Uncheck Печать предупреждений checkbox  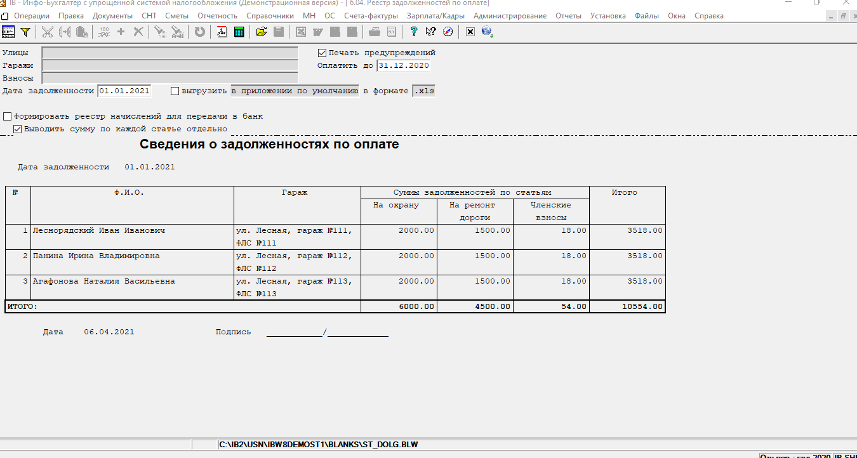322,53
